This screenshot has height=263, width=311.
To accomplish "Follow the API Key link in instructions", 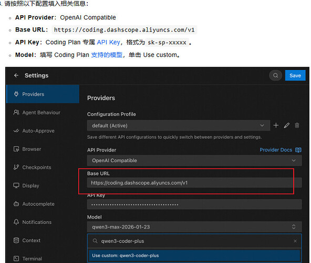I will 109,42.
